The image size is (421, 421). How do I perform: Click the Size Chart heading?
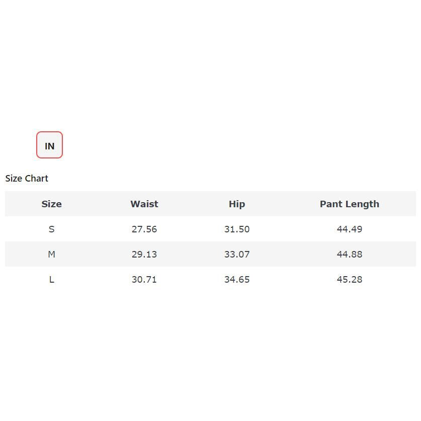click(27, 179)
